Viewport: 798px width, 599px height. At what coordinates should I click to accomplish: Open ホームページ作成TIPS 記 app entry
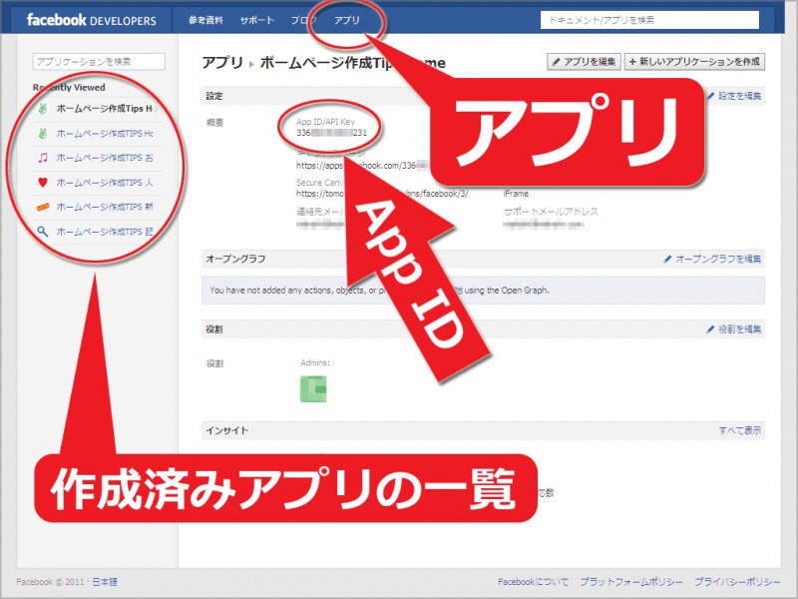(x=105, y=232)
